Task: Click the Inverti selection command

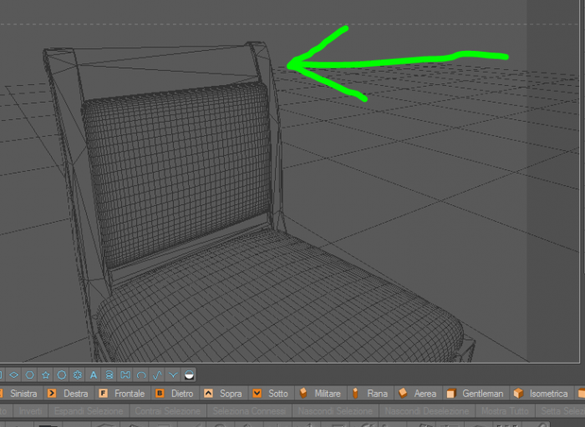Action: 31,411
